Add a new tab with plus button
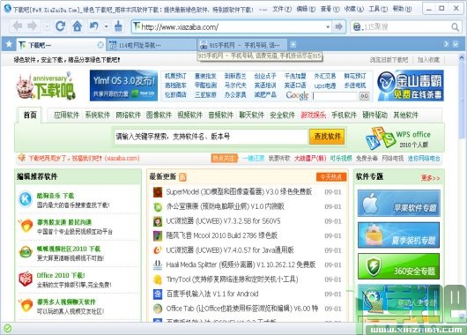The height and width of the screenshot is (335, 467). pyautogui.click(x=293, y=45)
